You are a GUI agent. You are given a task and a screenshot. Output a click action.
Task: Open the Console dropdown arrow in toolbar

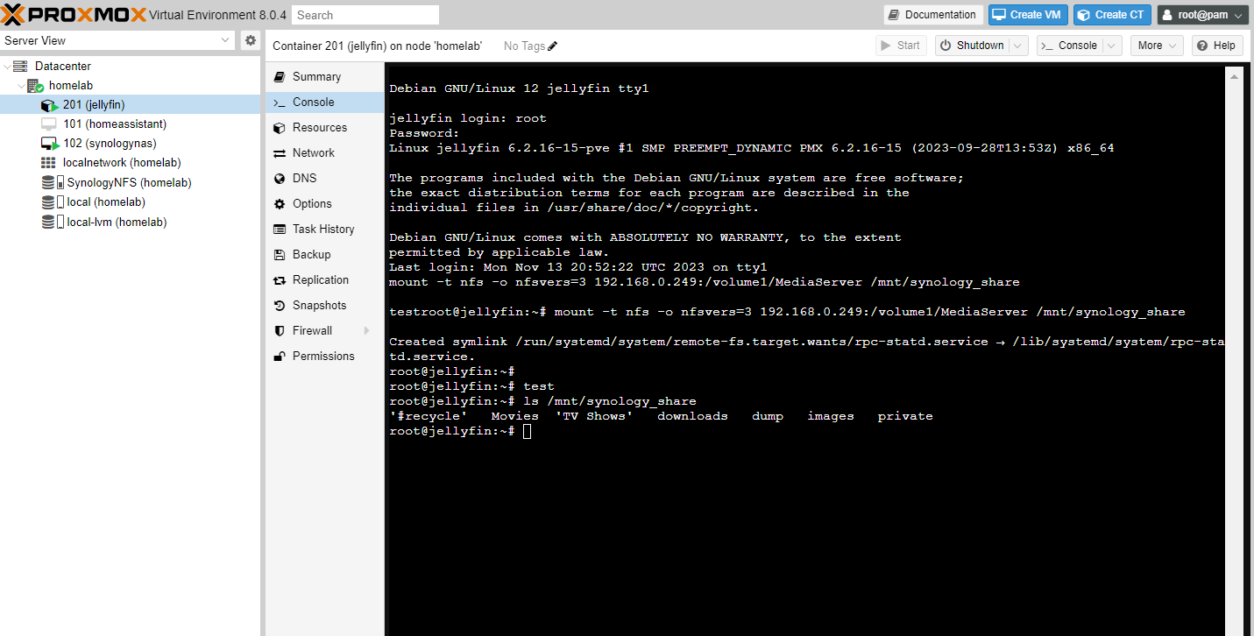[1111, 46]
